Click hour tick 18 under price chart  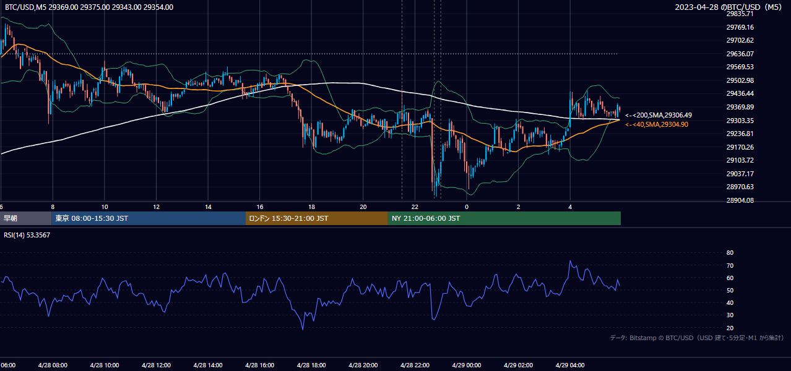point(311,207)
